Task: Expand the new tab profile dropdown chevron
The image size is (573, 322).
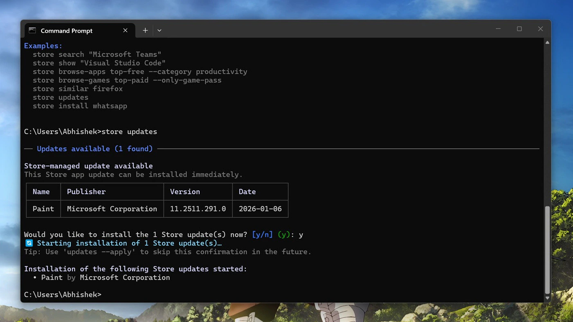Action: coord(160,31)
